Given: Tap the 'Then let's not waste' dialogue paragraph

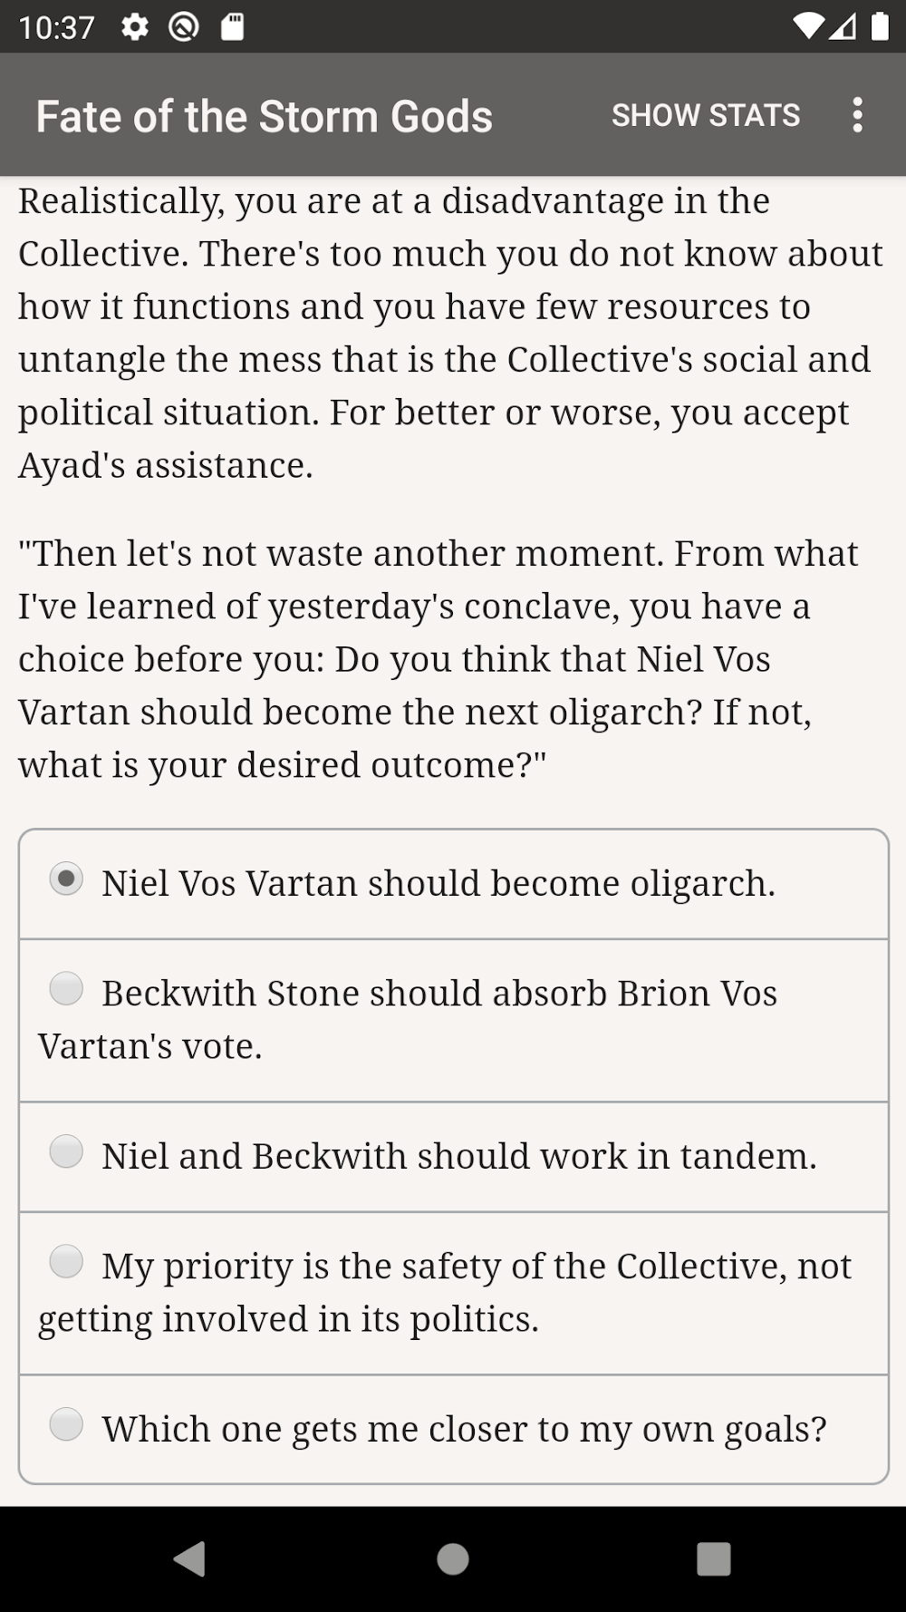Looking at the screenshot, I should coord(439,659).
